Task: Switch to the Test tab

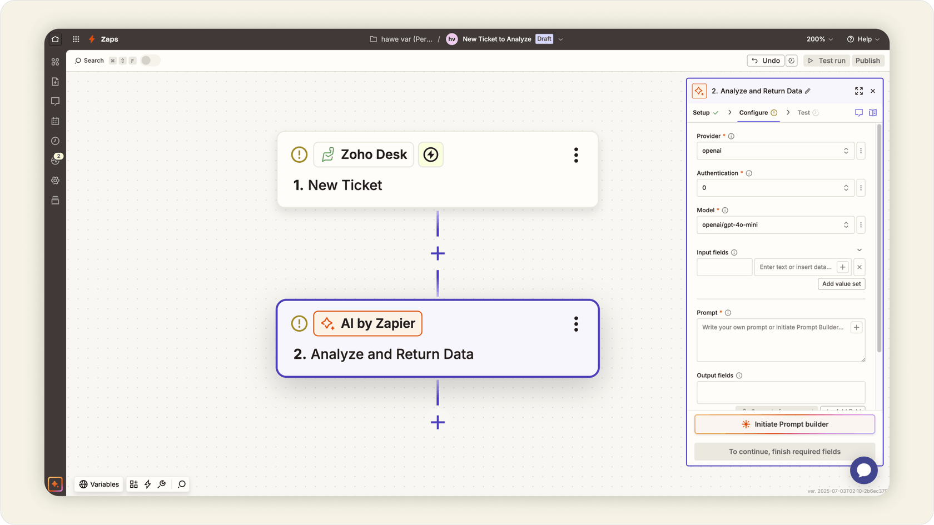Action: point(804,112)
